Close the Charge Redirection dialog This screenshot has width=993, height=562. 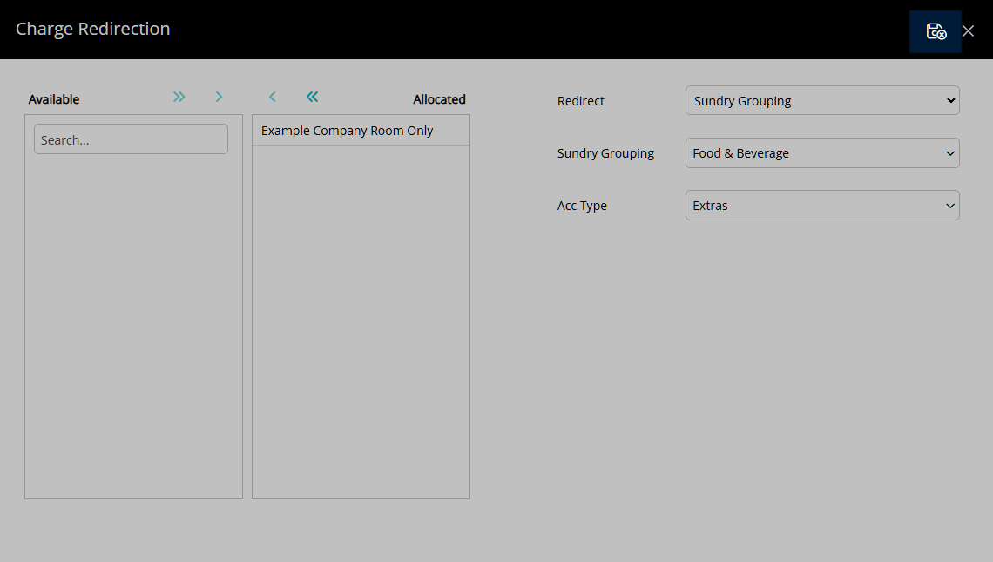(968, 31)
